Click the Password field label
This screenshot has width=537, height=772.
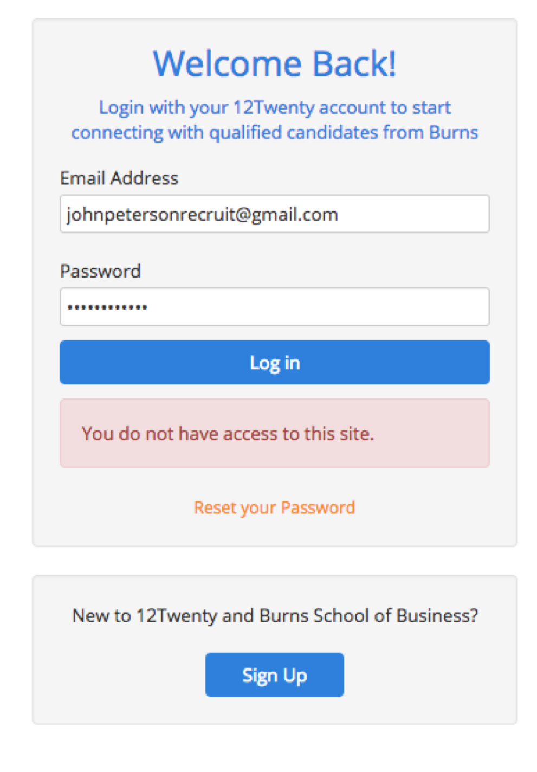click(100, 271)
